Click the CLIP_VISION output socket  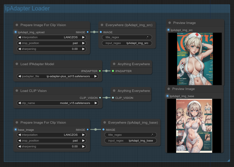tap(100, 98)
